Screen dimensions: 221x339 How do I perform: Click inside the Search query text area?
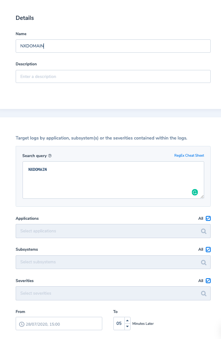(113, 180)
